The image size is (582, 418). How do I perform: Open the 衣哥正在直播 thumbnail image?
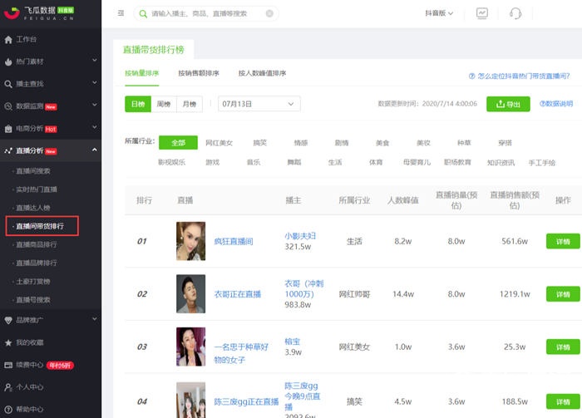(190, 294)
